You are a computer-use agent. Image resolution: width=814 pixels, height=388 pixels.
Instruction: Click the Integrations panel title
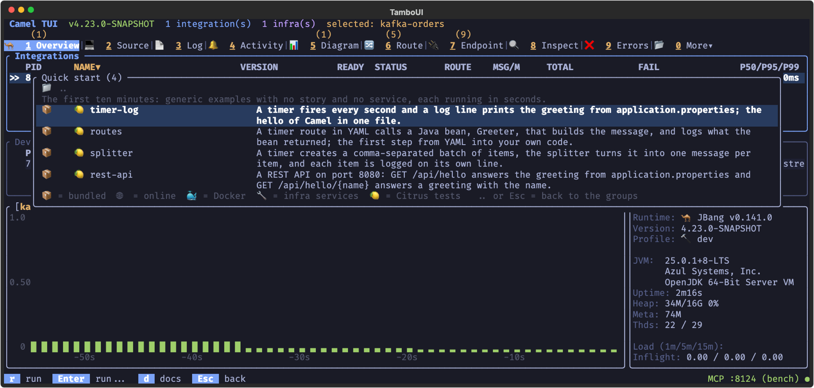pyautogui.click(x=47, y=56)
